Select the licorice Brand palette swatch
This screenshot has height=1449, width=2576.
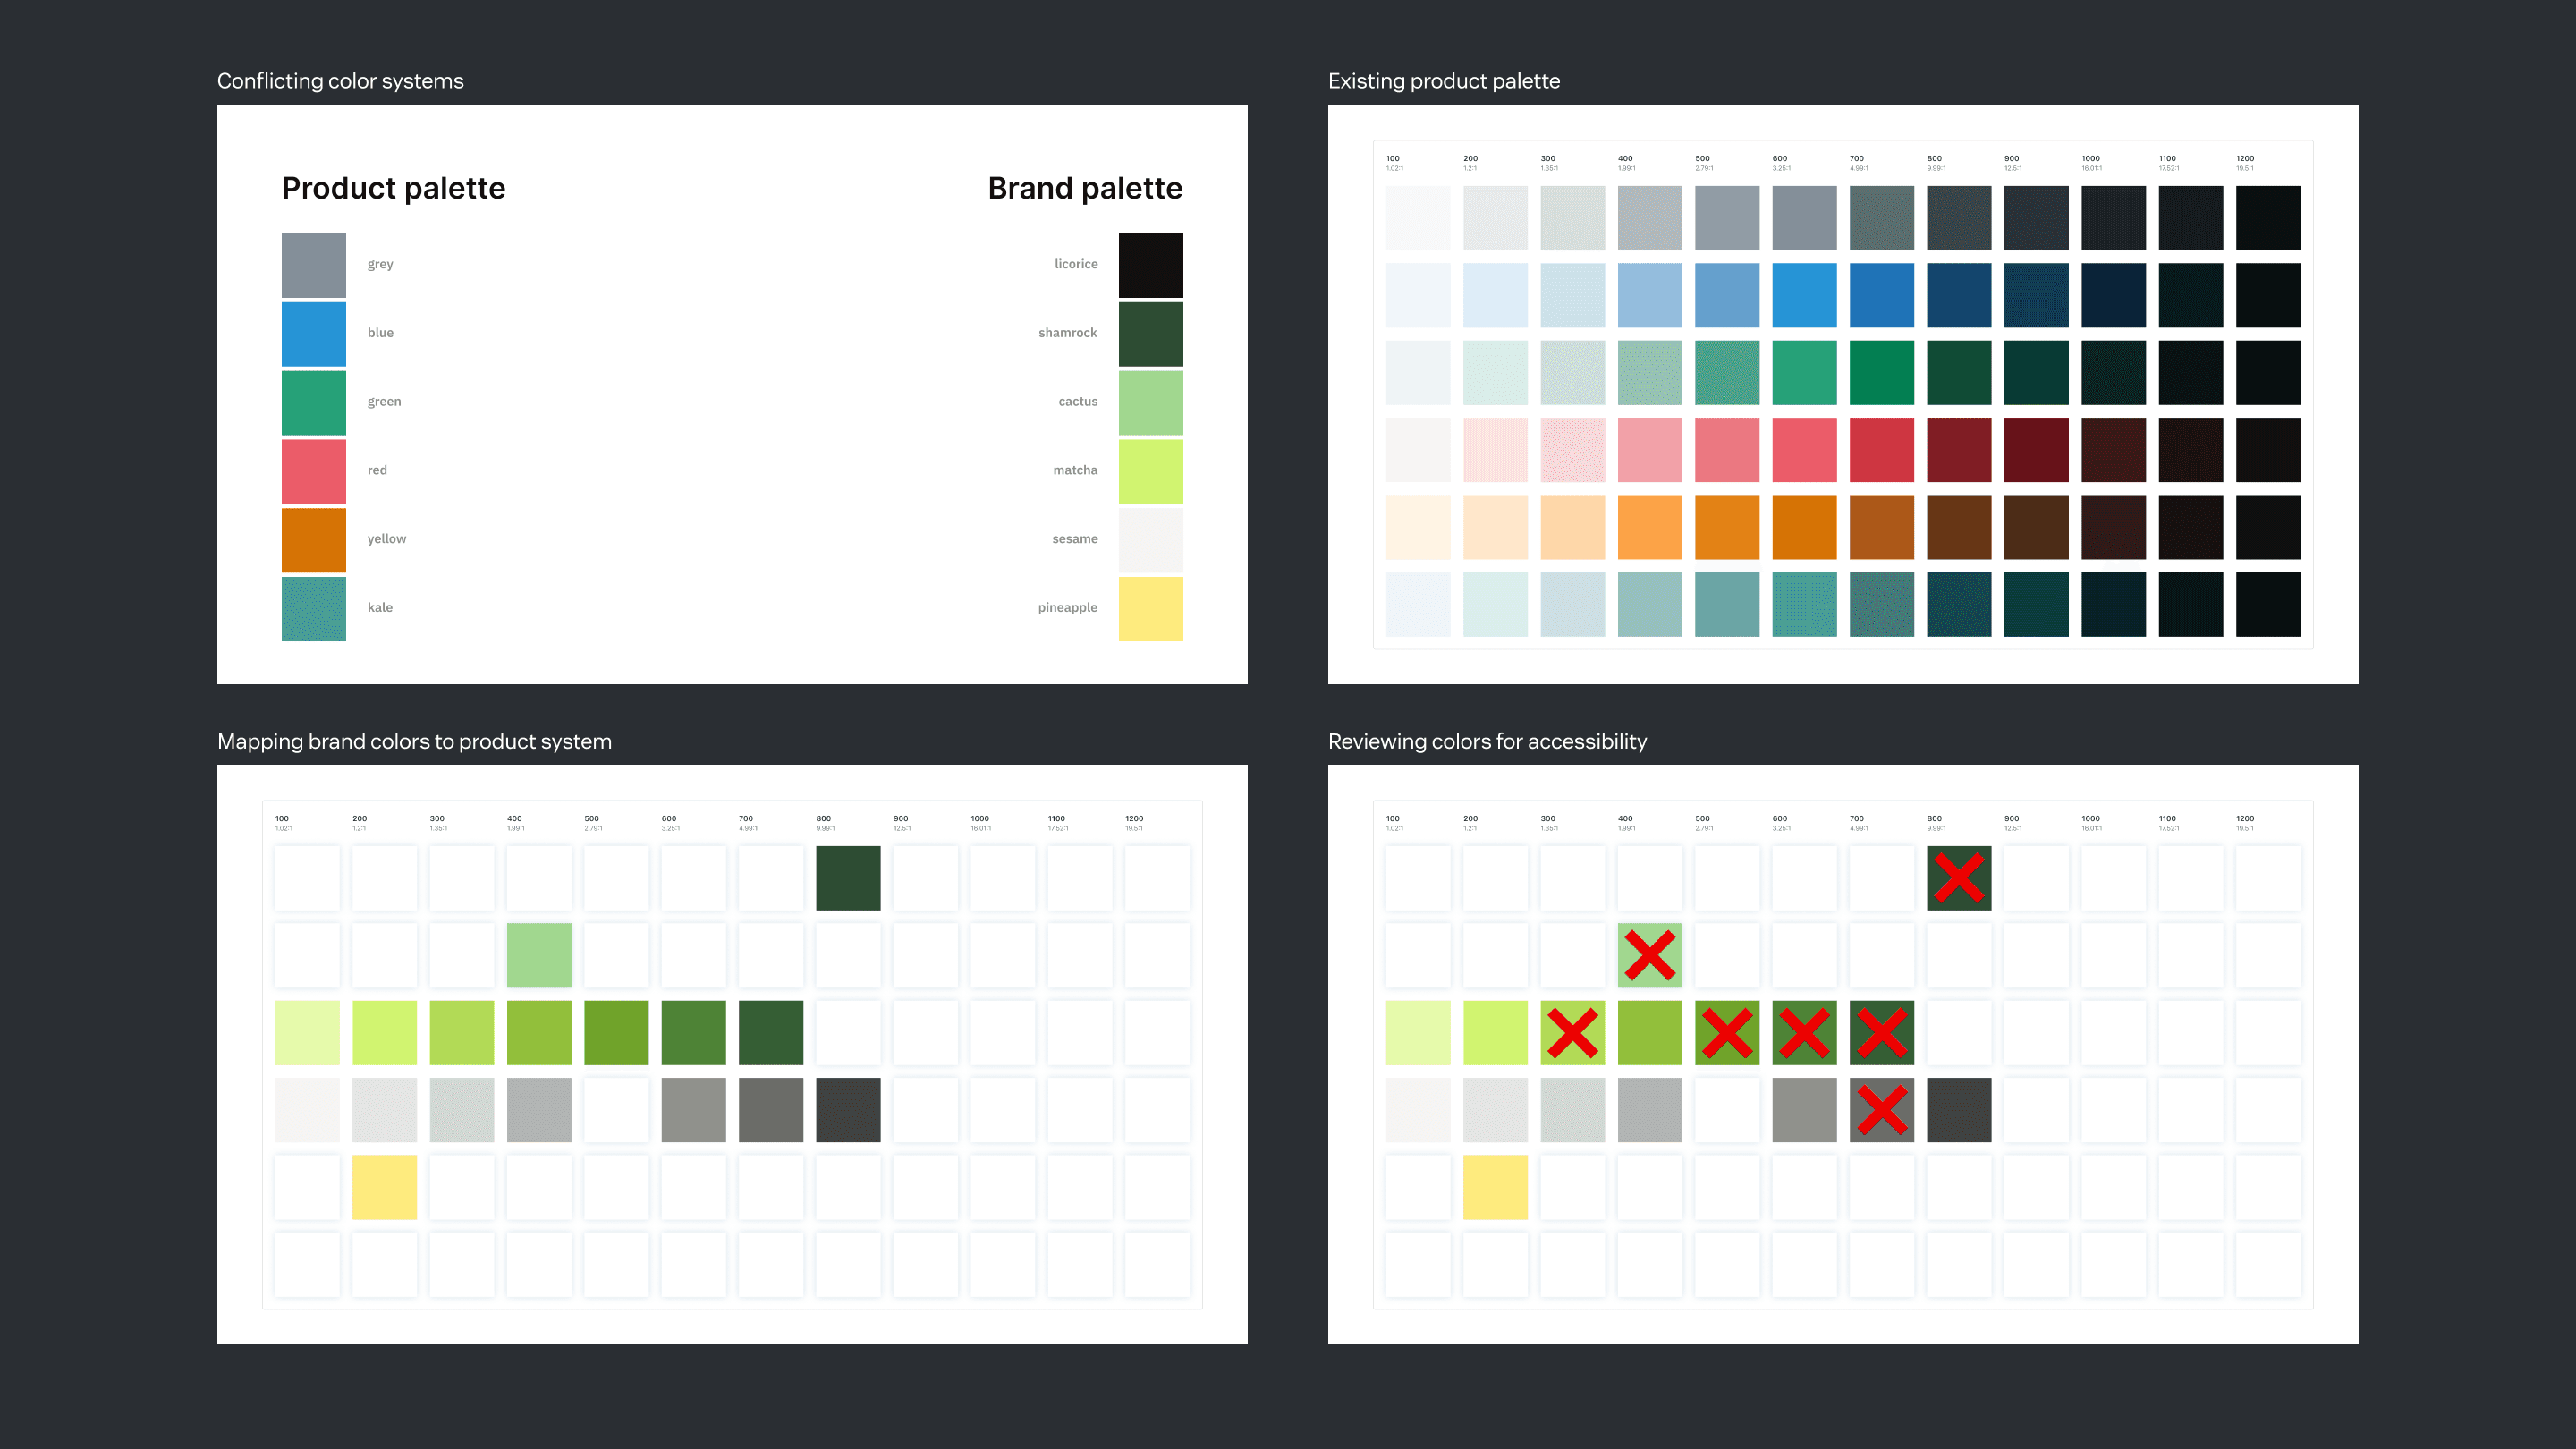(1150, 265)
